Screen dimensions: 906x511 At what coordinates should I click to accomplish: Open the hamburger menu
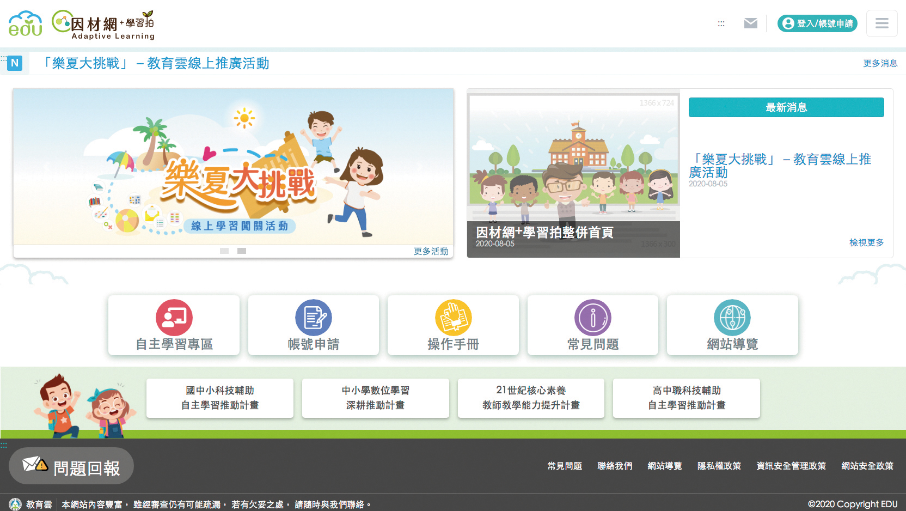click(881, 23)
